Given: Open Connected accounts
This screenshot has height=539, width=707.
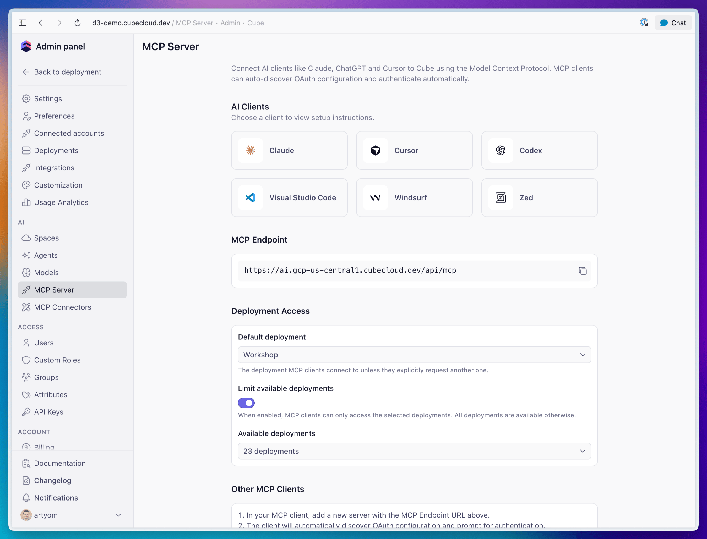Looking at the screenshot, I should pos(72,133).
